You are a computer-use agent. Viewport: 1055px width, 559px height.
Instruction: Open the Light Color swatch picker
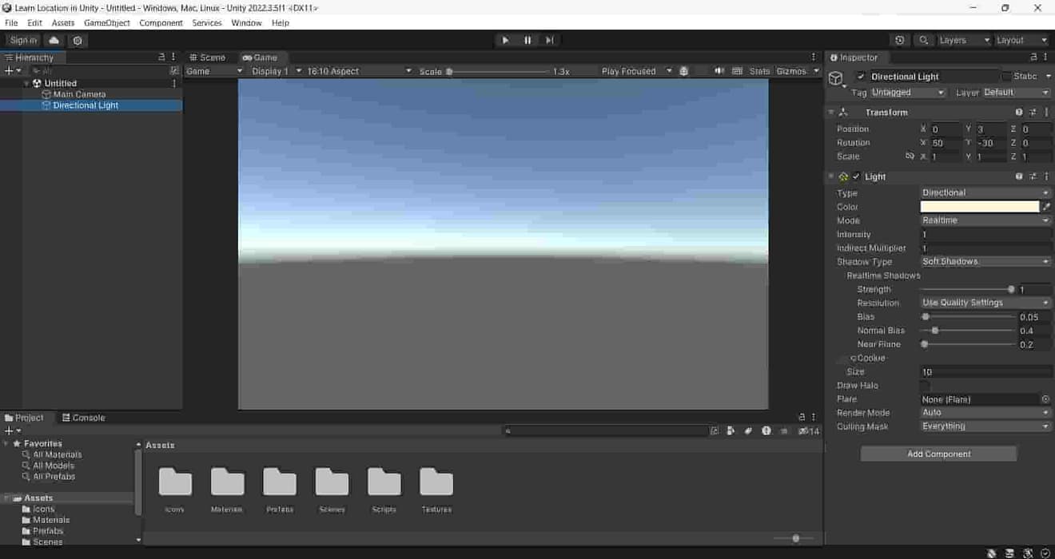pos(979,206)
